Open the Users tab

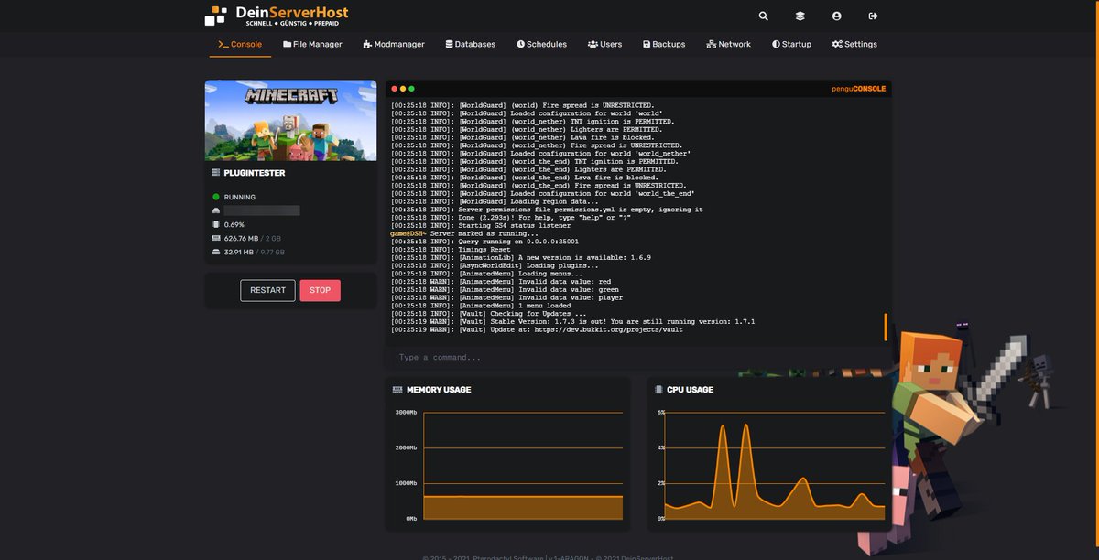tap(604, 44)
